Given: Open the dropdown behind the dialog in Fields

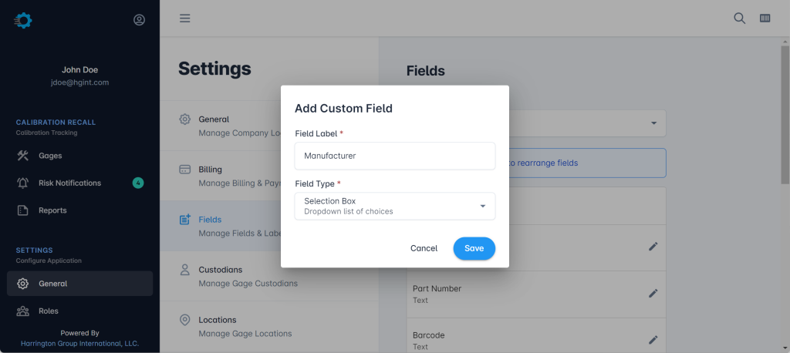Looking at the screenshot, I should point(653,123).
